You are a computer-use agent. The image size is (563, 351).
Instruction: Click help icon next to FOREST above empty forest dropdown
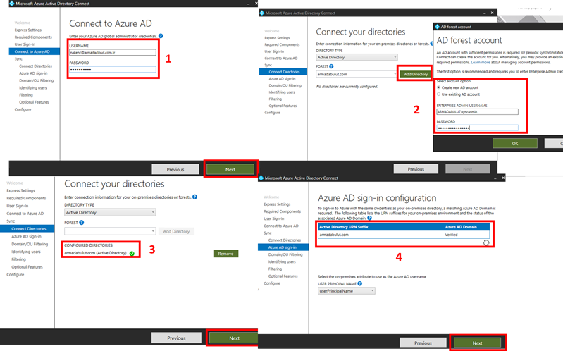pyautogui.click(x=82, y=223)
